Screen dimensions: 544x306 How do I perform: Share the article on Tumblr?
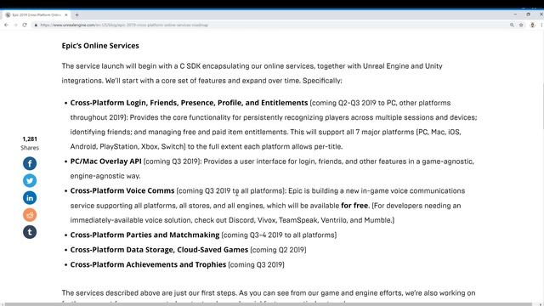coord(30,232)
